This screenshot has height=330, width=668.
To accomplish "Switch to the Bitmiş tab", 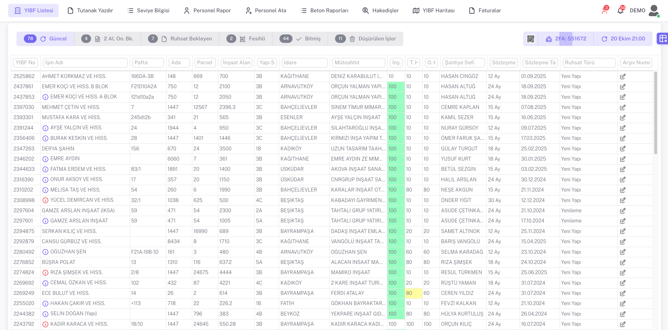I will click(x=300, y=39).
